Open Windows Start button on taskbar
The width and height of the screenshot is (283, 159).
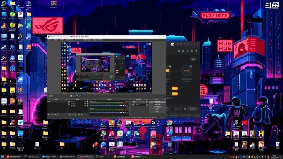2,157
